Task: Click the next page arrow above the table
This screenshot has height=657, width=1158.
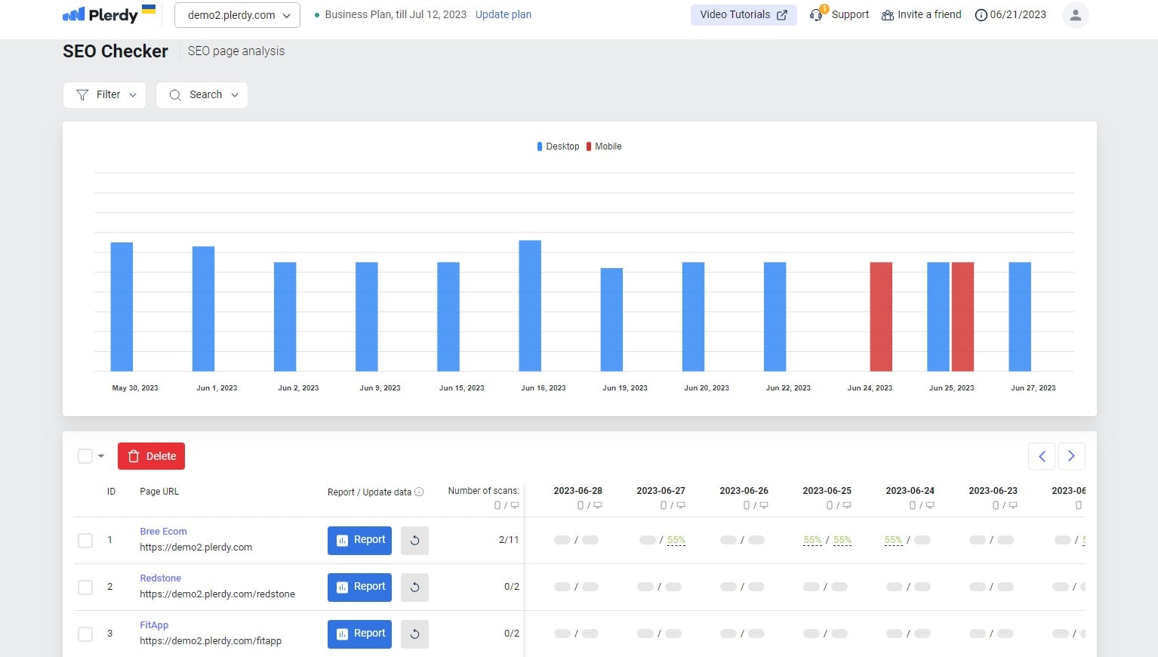Action: [x=1071, y=455]
